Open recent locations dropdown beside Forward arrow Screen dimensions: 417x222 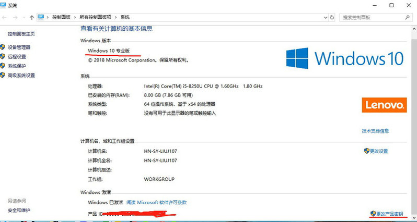24,18
